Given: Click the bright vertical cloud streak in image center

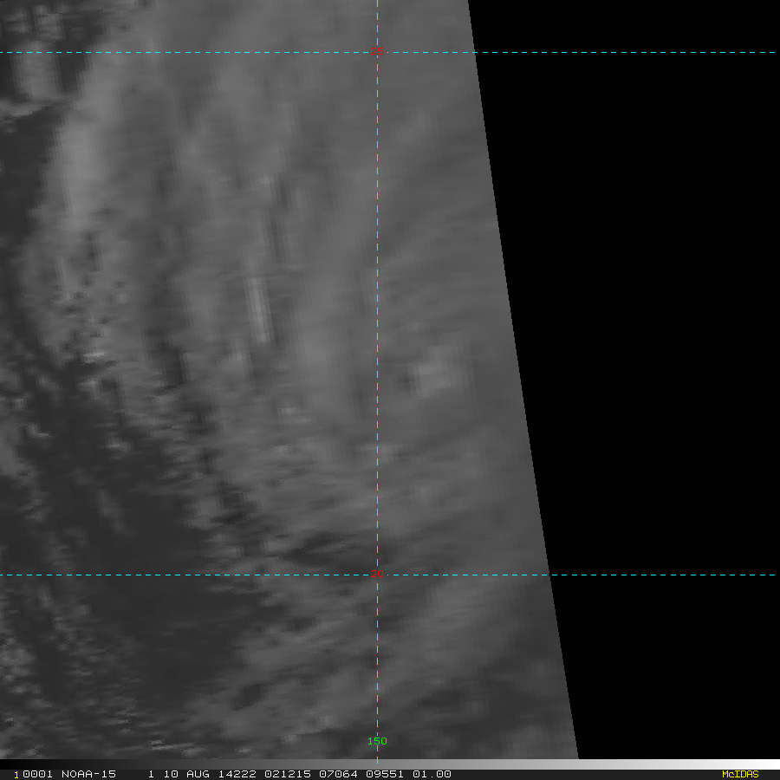Looking at the screenshot, I should pyautogui.click(x=257, y=308).
